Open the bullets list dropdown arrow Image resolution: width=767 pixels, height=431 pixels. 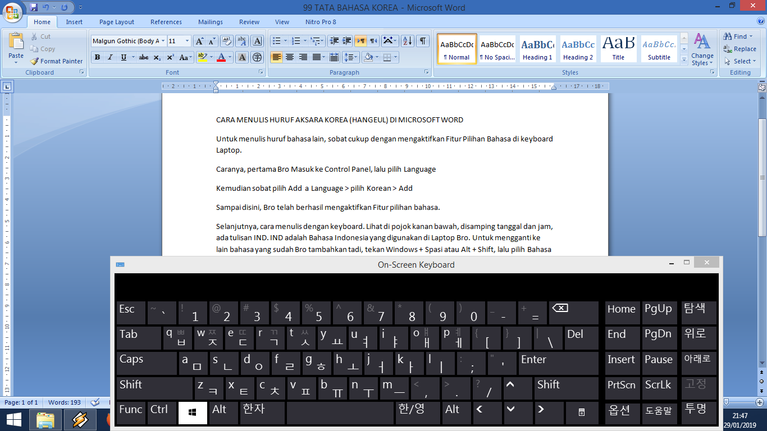(285, 41)
